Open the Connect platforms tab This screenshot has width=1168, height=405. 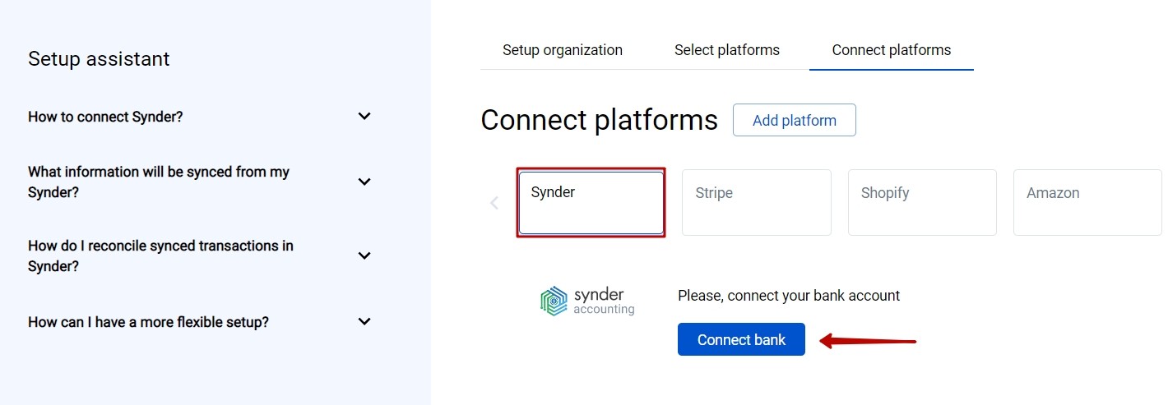coord(892,50)
